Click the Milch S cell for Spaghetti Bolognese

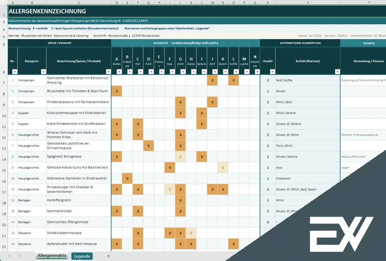coord(180,157)
